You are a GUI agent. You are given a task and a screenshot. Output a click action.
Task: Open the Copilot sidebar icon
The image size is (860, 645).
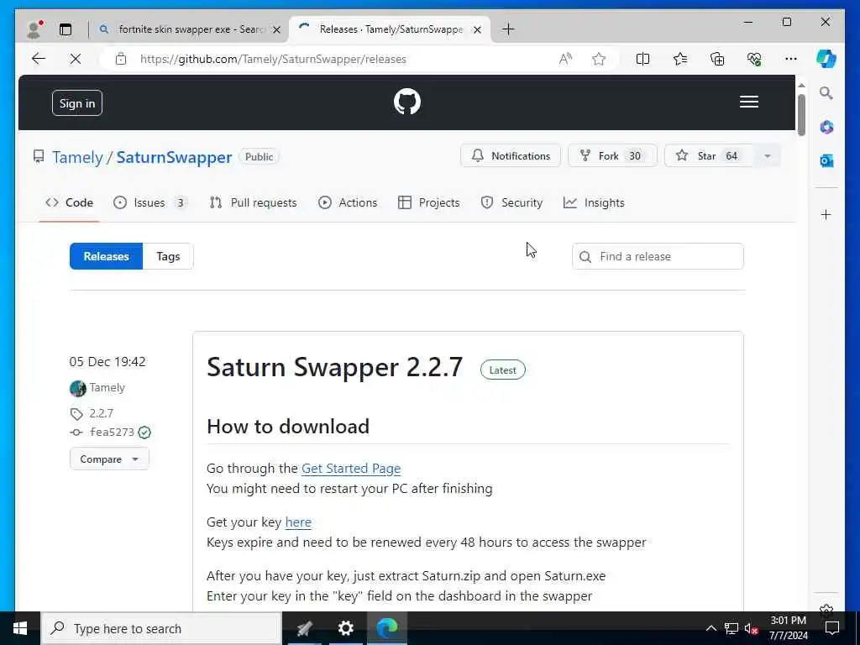826,59
